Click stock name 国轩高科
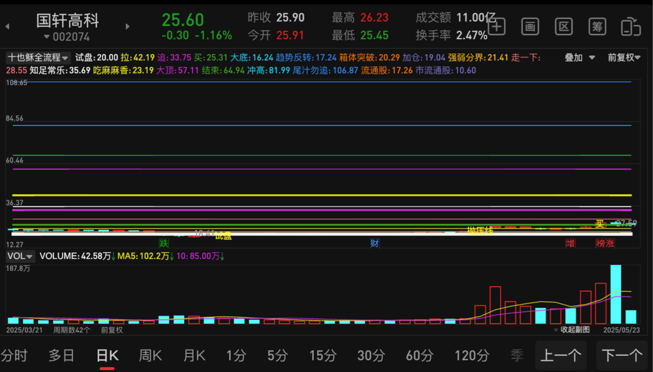 click(68, 20)
